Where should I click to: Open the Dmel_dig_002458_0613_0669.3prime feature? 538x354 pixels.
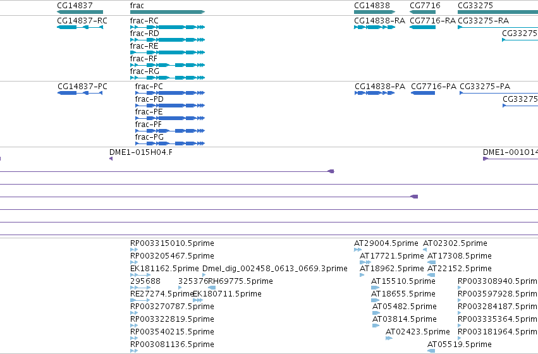[x=204, y=275]
